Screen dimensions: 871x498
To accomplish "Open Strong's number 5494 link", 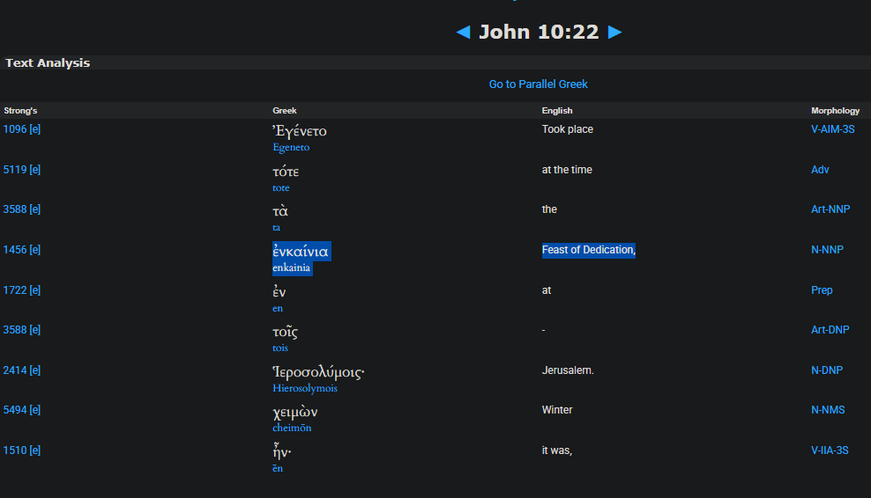I will [x=15, y=410].
